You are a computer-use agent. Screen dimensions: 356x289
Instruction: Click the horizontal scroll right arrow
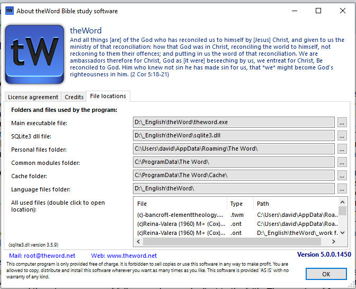[x=334, y=241]
